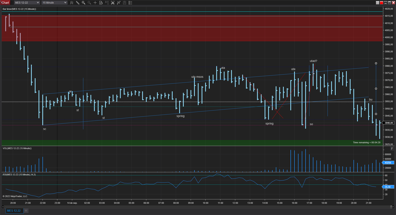Select the RSI(MES 12-22) panel label
This screenshot has width=396, height=215.
click(x=19, y=175)
